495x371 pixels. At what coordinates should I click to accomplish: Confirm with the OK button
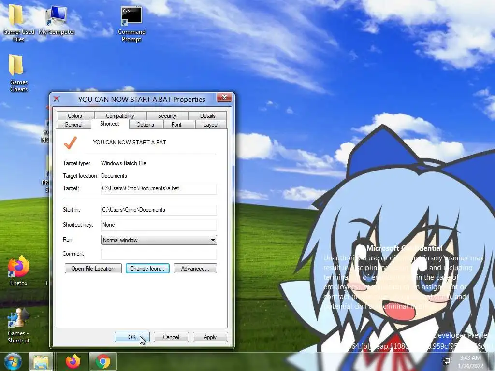[132, 337]
